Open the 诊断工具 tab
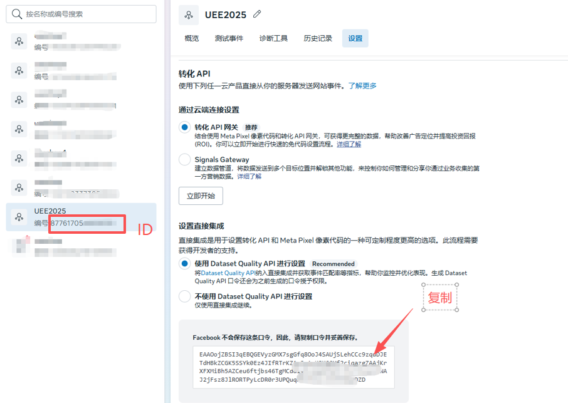This screenshot has width=568, height=403. tap(273, 38)
